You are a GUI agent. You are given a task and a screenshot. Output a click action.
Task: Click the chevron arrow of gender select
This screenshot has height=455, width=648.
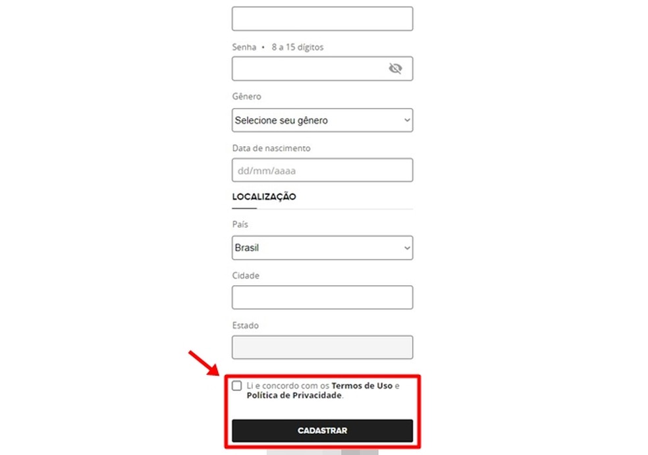pos(407,120)
